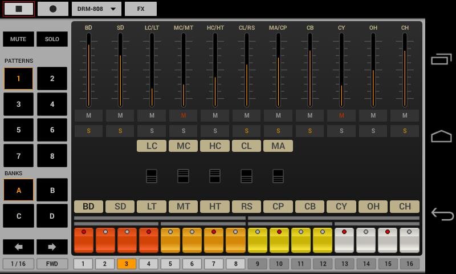Switch to bank B
Viewport: 456px width, 274px height.
(x=52, y=190)
